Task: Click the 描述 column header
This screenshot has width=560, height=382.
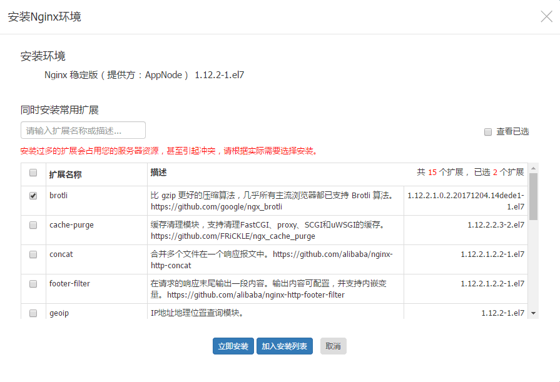Action: point(158,172)
